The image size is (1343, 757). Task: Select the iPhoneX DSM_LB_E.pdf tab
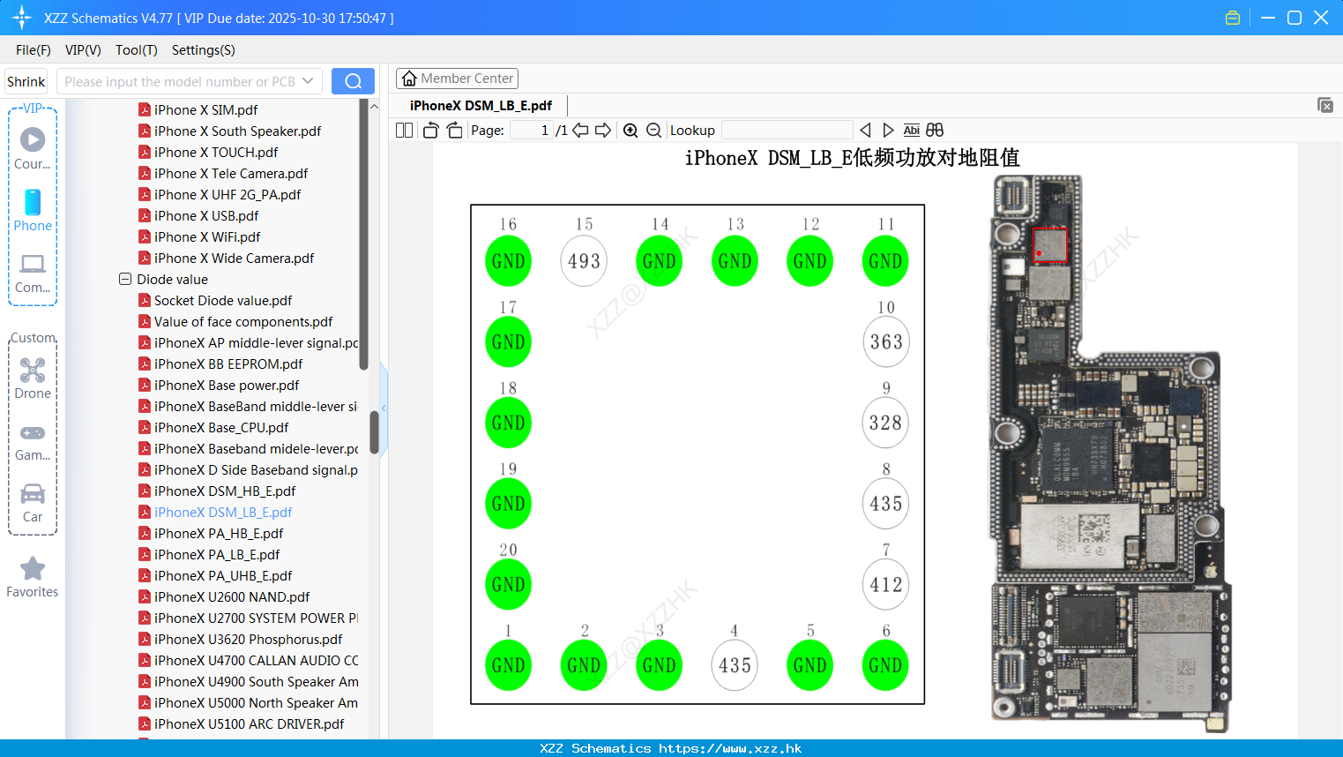tap(481, 106)
